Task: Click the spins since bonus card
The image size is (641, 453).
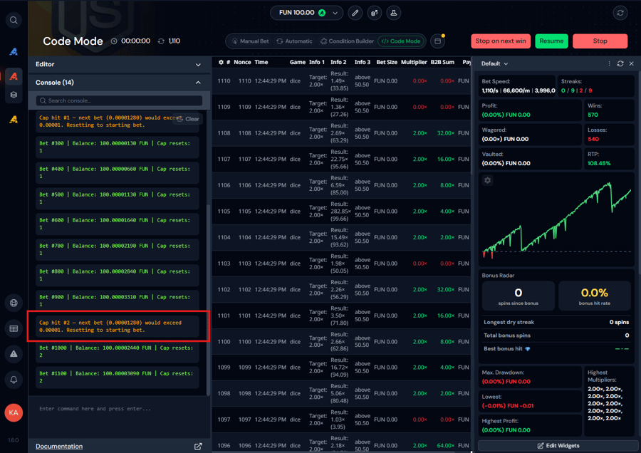Action: [518, 296]
